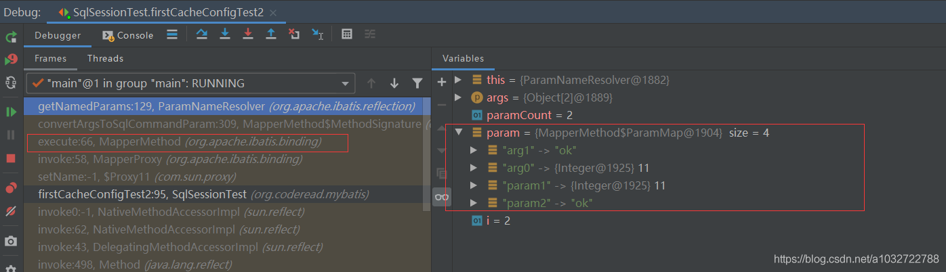Expand the "param2" map entry
The height and width of the screenshot is (272, 946).
[474, 203]
